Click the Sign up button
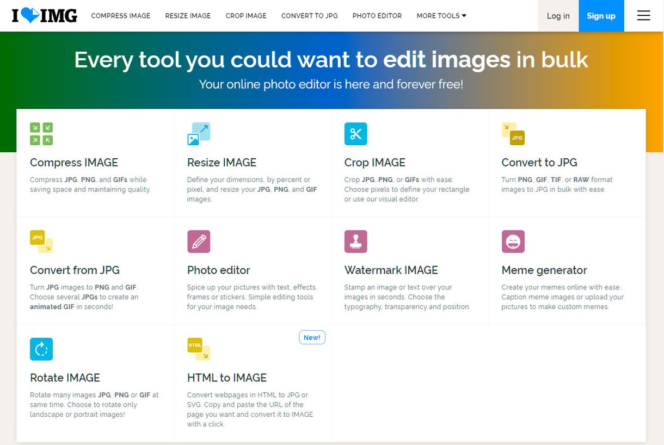 [601, 16]
